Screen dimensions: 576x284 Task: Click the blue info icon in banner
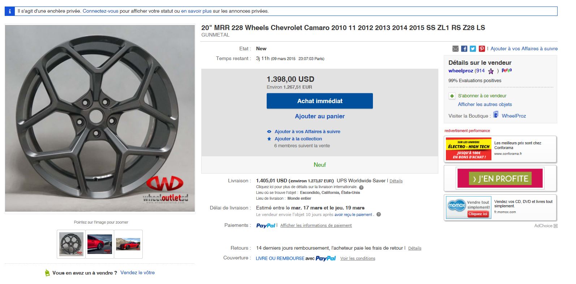(10, 11)
